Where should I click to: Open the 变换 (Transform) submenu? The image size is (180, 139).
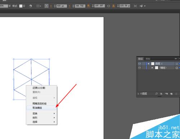coord(41,114)
